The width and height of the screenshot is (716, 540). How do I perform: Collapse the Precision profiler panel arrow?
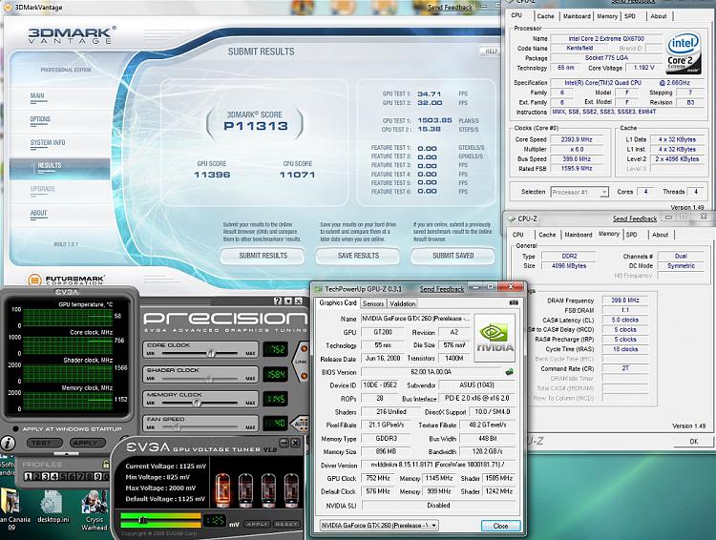pyautogui.click(x=66, y=454)
